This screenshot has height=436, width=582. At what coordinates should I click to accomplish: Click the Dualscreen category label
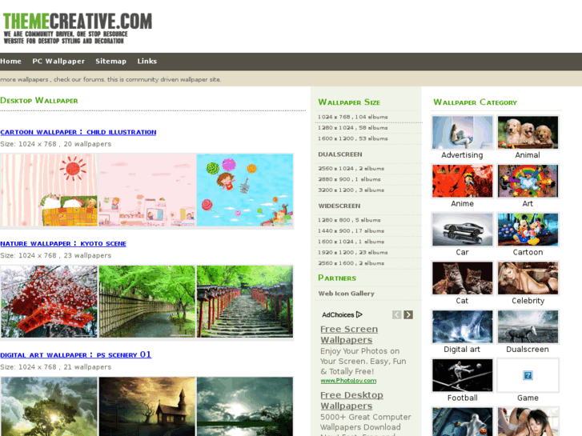[x=528, y=350]
